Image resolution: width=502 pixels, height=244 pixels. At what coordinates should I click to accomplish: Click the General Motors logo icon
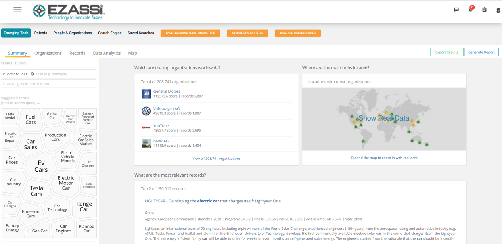pyautogui.click(x=146, y=94)
